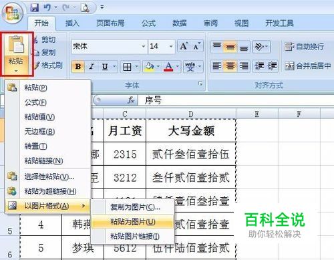Image resolution: width=334 pixels, height=260 pixels.
Task: Switch to the 公式 tab
Action: 149,23
